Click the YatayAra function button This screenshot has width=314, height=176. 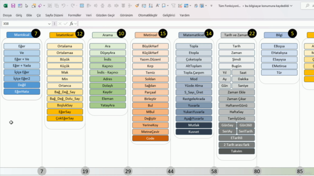[x=108, y=106]
